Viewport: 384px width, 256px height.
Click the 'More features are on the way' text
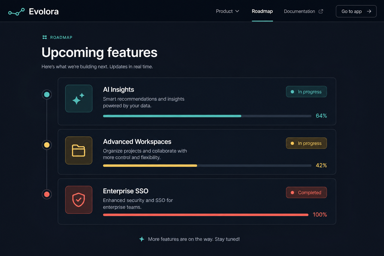coord(194,239)
